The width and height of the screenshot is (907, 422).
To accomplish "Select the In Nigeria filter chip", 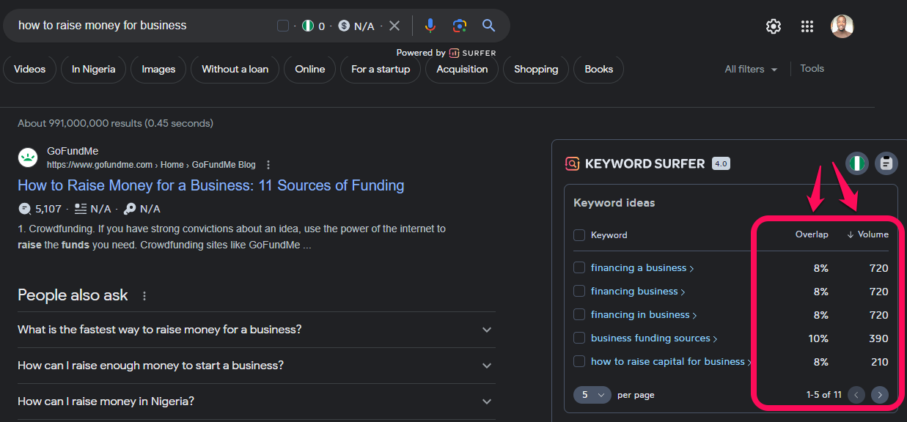I will coord(94,69).
